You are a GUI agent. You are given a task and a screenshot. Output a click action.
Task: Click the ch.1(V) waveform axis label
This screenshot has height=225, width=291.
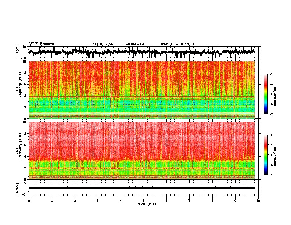(18, 53)
